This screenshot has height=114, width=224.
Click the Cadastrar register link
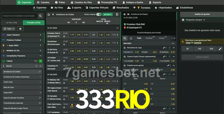198,43
